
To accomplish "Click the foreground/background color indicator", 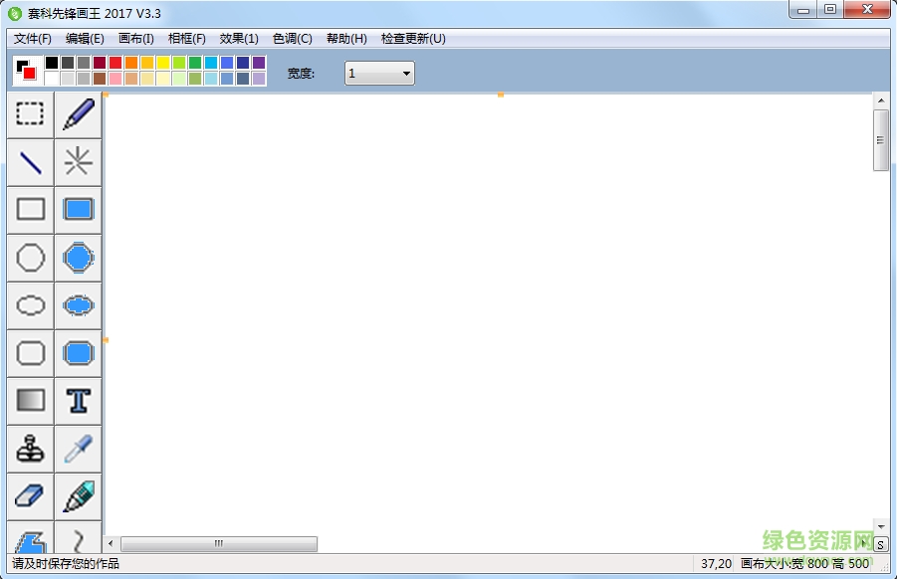I will point(26,71).
